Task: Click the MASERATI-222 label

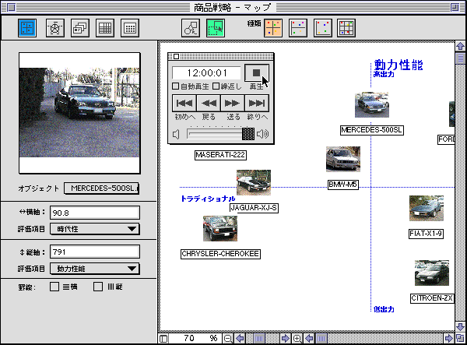Action: [x=220, y=155]
